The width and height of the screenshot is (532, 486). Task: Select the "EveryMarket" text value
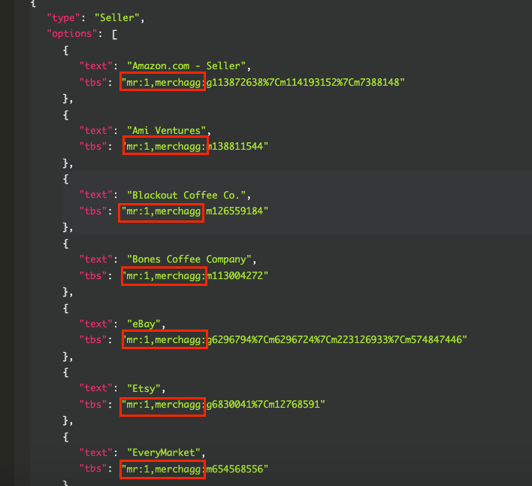click(x=164, y=452)
